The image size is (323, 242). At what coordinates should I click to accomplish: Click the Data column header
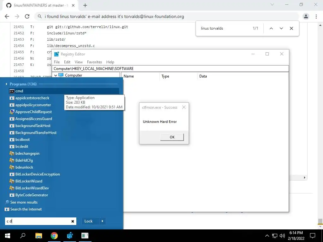(x=243, y=76)
